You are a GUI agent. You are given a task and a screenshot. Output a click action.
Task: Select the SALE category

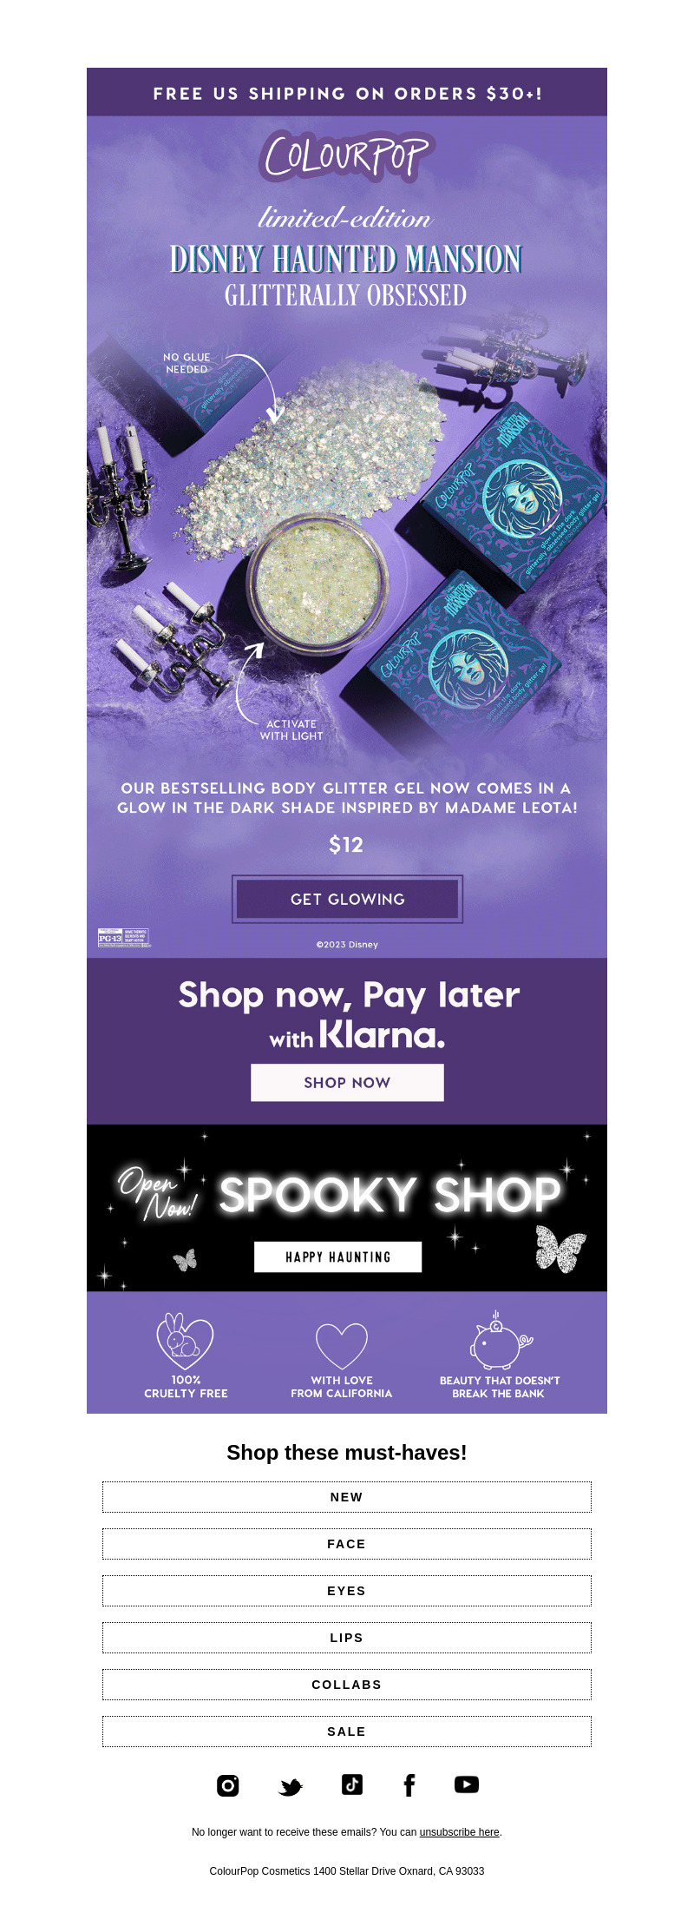tap(347, 1732)
